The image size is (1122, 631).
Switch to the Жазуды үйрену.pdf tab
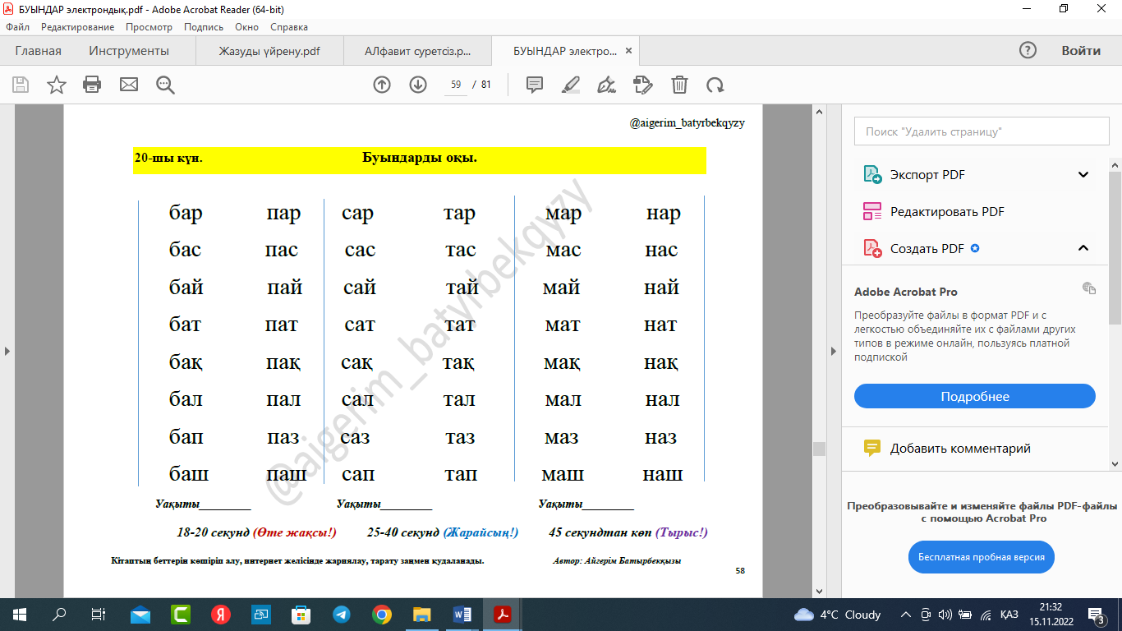point(269,51)
